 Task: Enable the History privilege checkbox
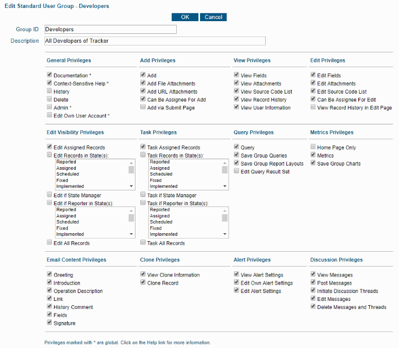point(49,91)
